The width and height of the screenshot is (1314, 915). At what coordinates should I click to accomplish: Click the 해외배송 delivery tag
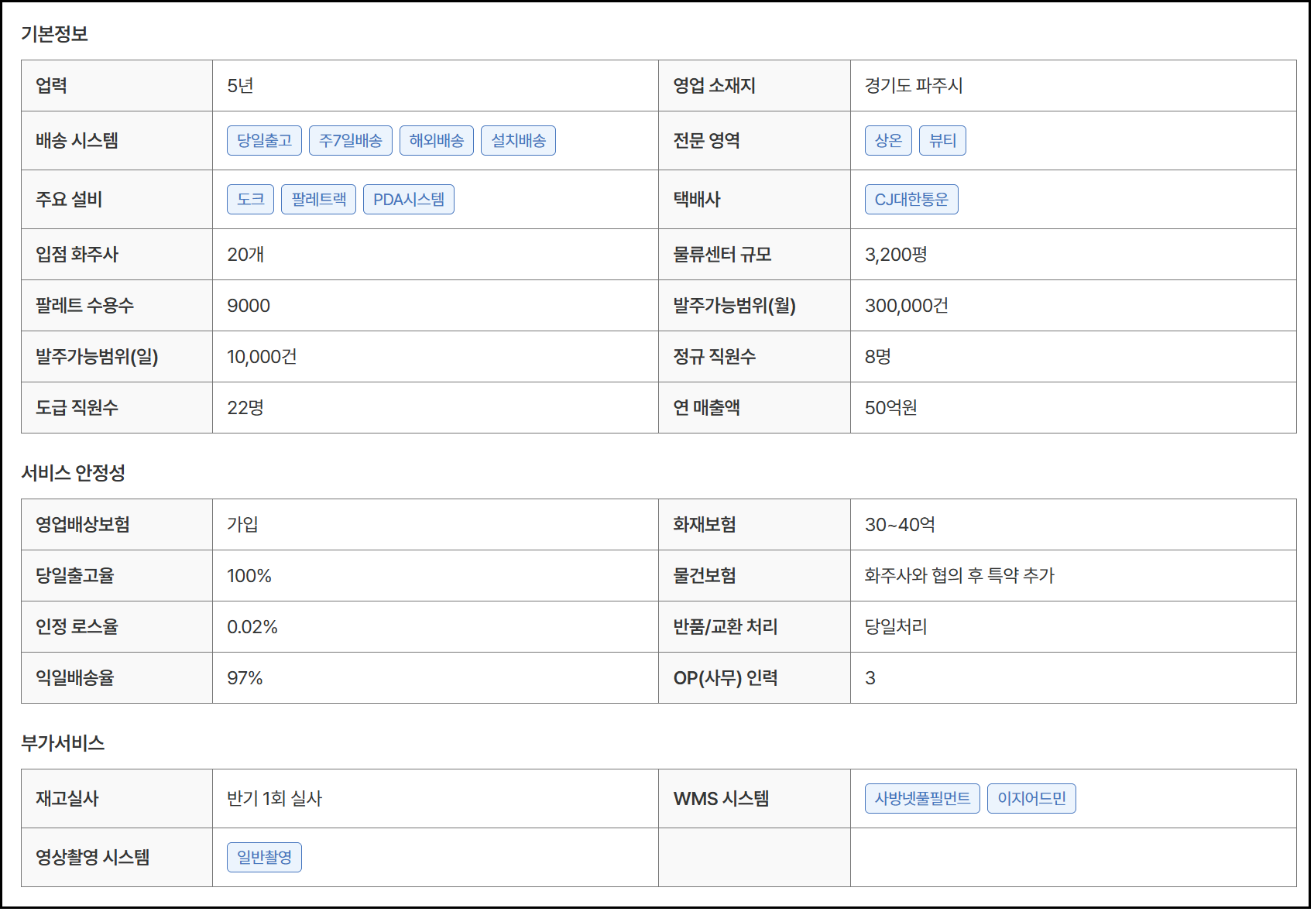tap(436, 141)
